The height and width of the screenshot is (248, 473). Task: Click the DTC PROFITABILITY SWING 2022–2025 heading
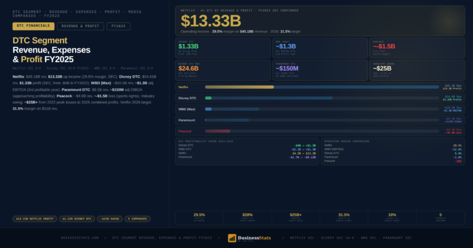[206, 142]
